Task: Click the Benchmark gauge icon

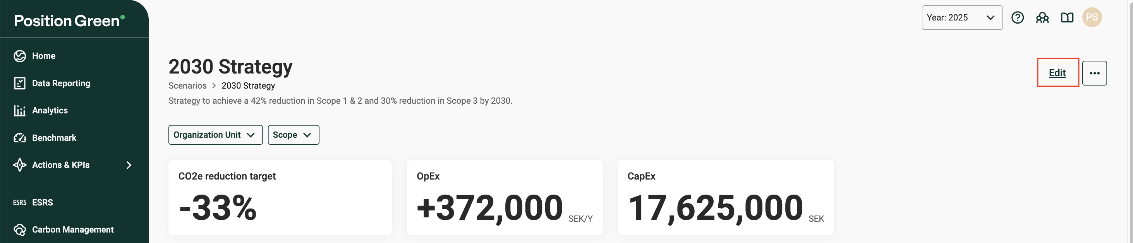Action: [20, 138]
